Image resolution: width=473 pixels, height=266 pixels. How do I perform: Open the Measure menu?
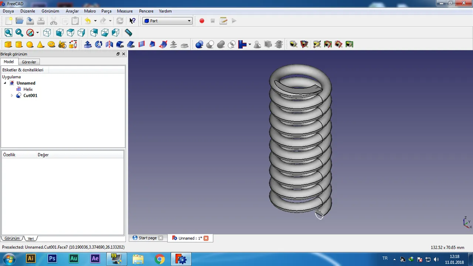pyautogui.click(x=125, y=11)
